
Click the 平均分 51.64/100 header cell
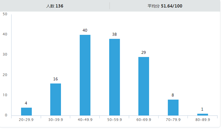tap(165, 6)
